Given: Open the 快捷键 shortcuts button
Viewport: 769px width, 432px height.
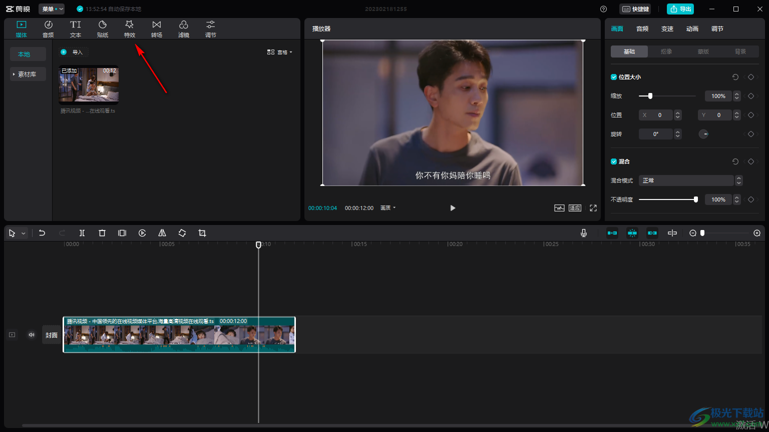Looking at the screenshot, I should [635, 9].
